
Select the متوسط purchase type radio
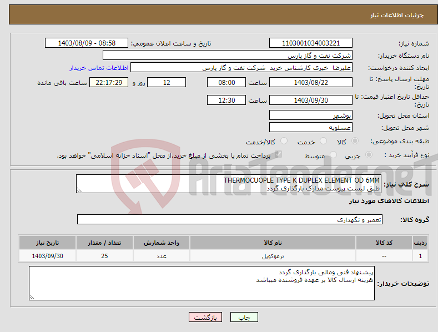pyautogui.click(x=333, y=154)
